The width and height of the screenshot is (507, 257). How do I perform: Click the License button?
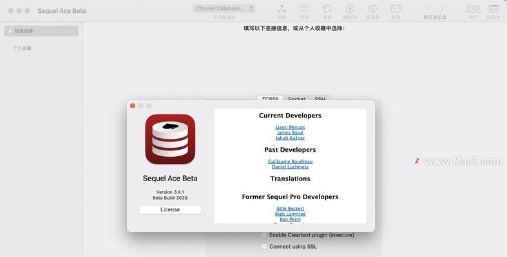(x=170, y=209)
